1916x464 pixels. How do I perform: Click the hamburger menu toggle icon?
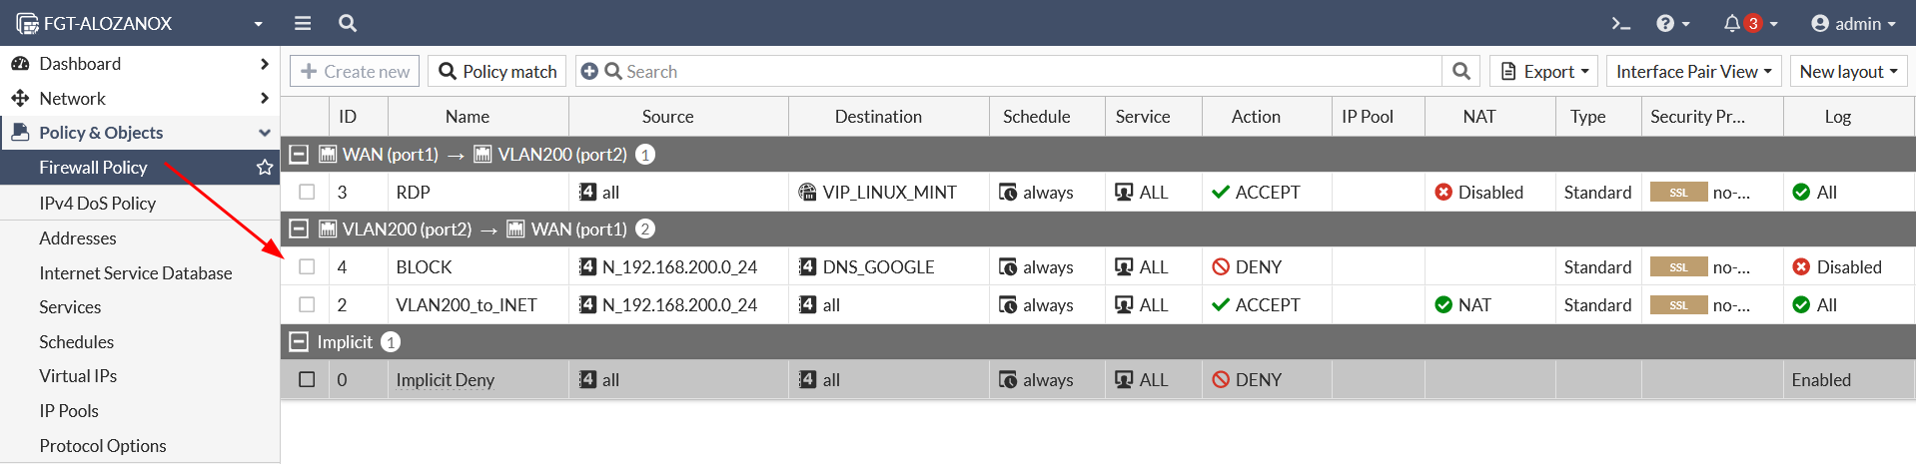(x=303, y=23)
